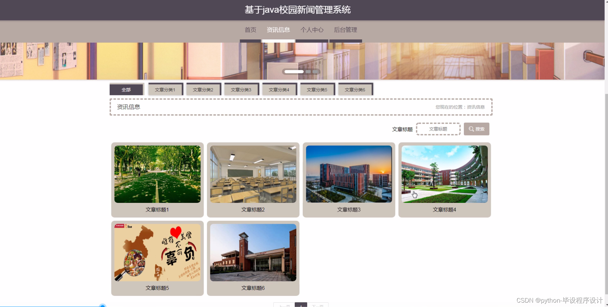
Task: Open the 后台管理 menu item
Action: 345,30
